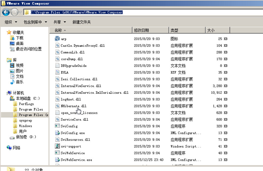Sort by the 名称 column header
Viewport: 263px width, 171px height.
tap(91, 30)
